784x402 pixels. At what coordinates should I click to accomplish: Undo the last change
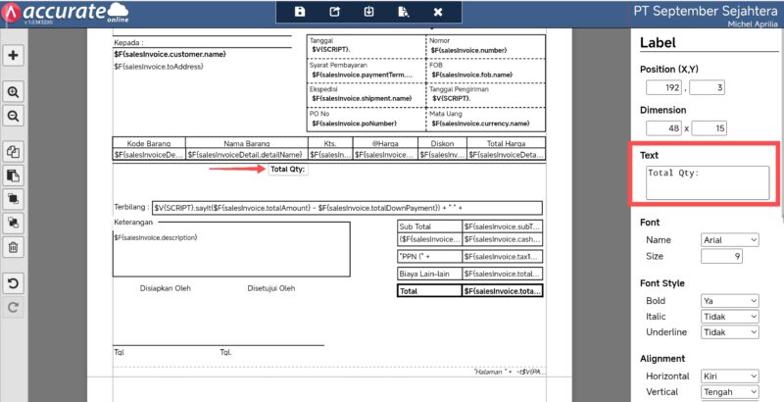[14, 283]
